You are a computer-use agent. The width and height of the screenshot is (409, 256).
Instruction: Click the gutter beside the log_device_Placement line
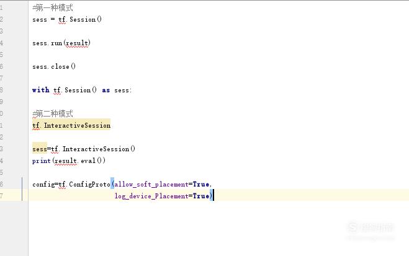pos(14,196)
